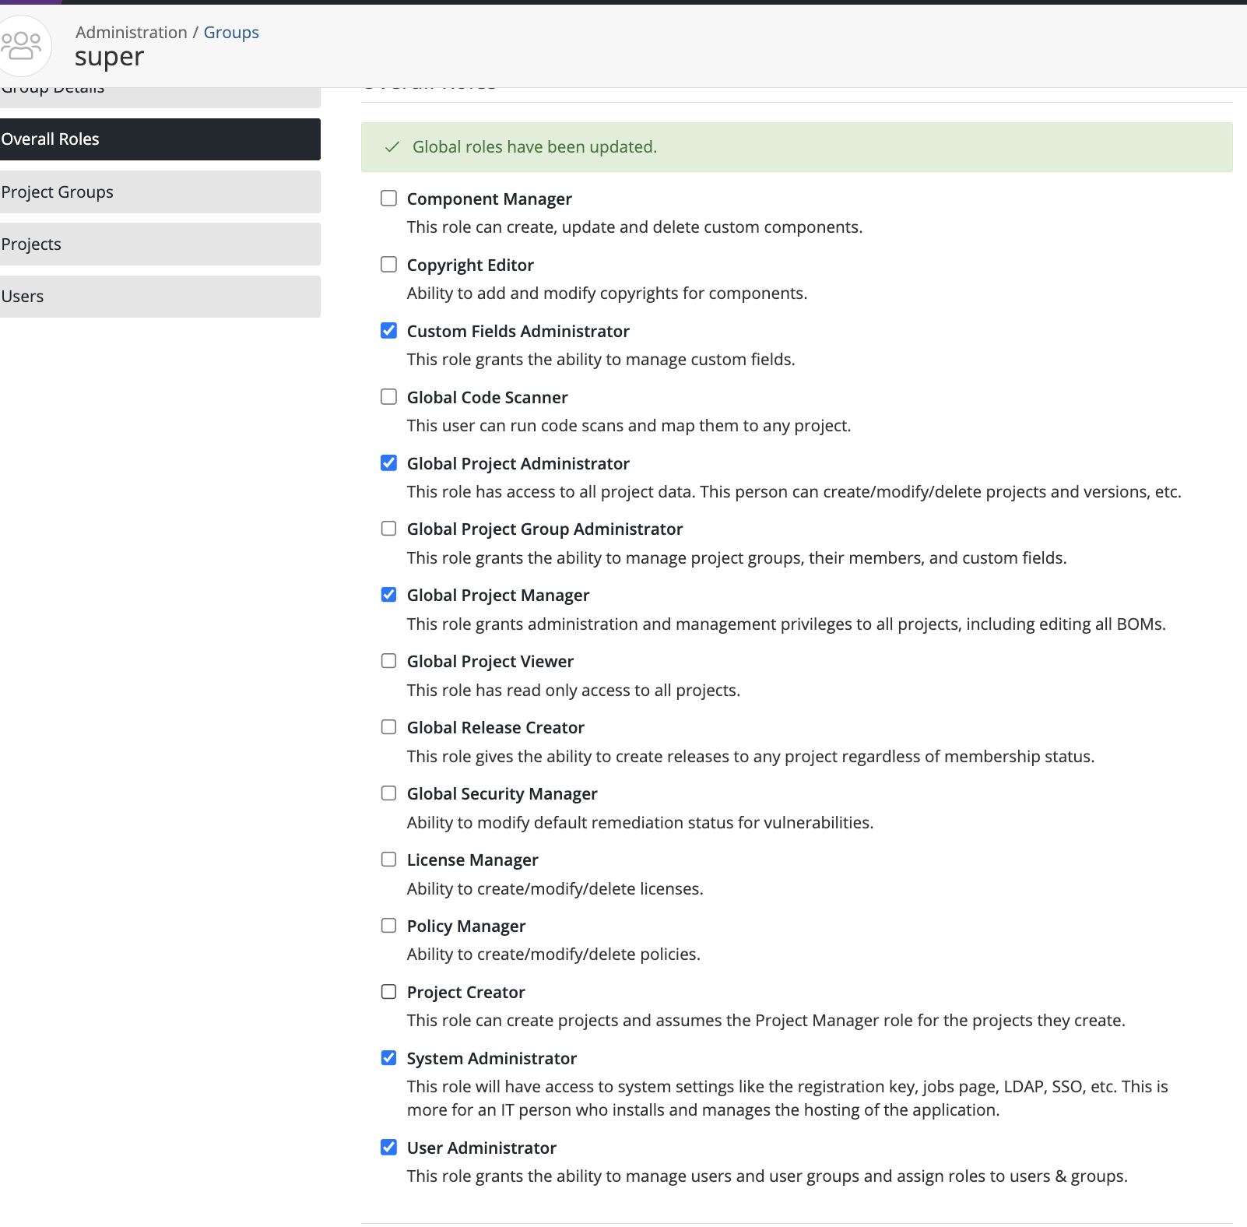Enable the License Manager role

pos(388,859)
